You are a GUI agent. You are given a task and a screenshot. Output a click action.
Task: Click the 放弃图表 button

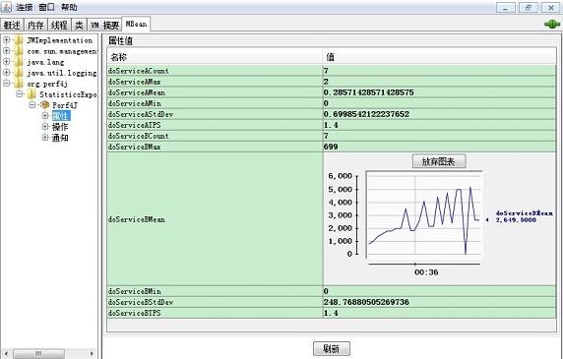[439, 161]
